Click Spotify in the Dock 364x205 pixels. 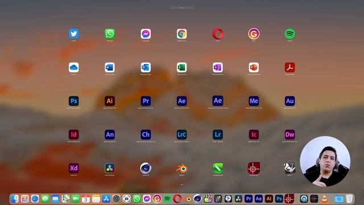[167, 199]
